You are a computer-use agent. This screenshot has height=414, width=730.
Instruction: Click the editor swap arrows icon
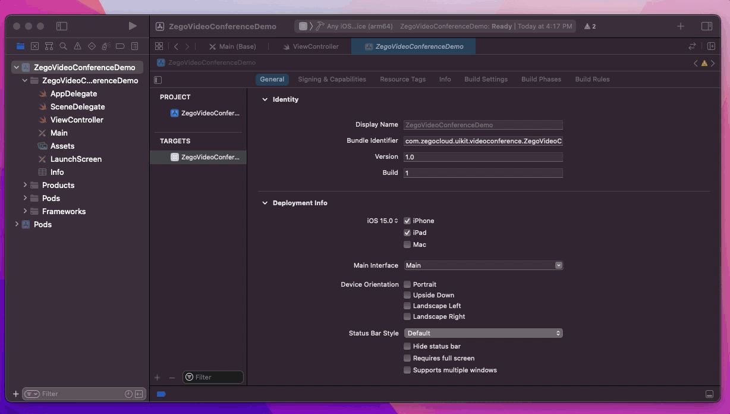point(692,46)
